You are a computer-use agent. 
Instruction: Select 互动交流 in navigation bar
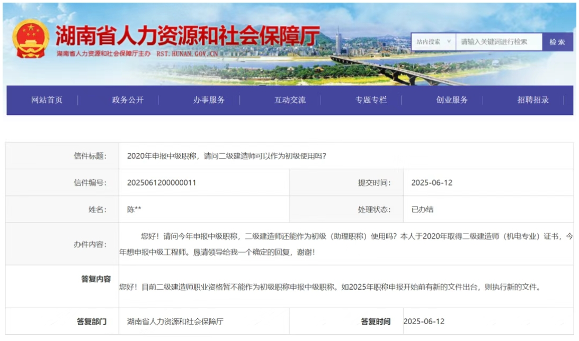tap(290, 100)
